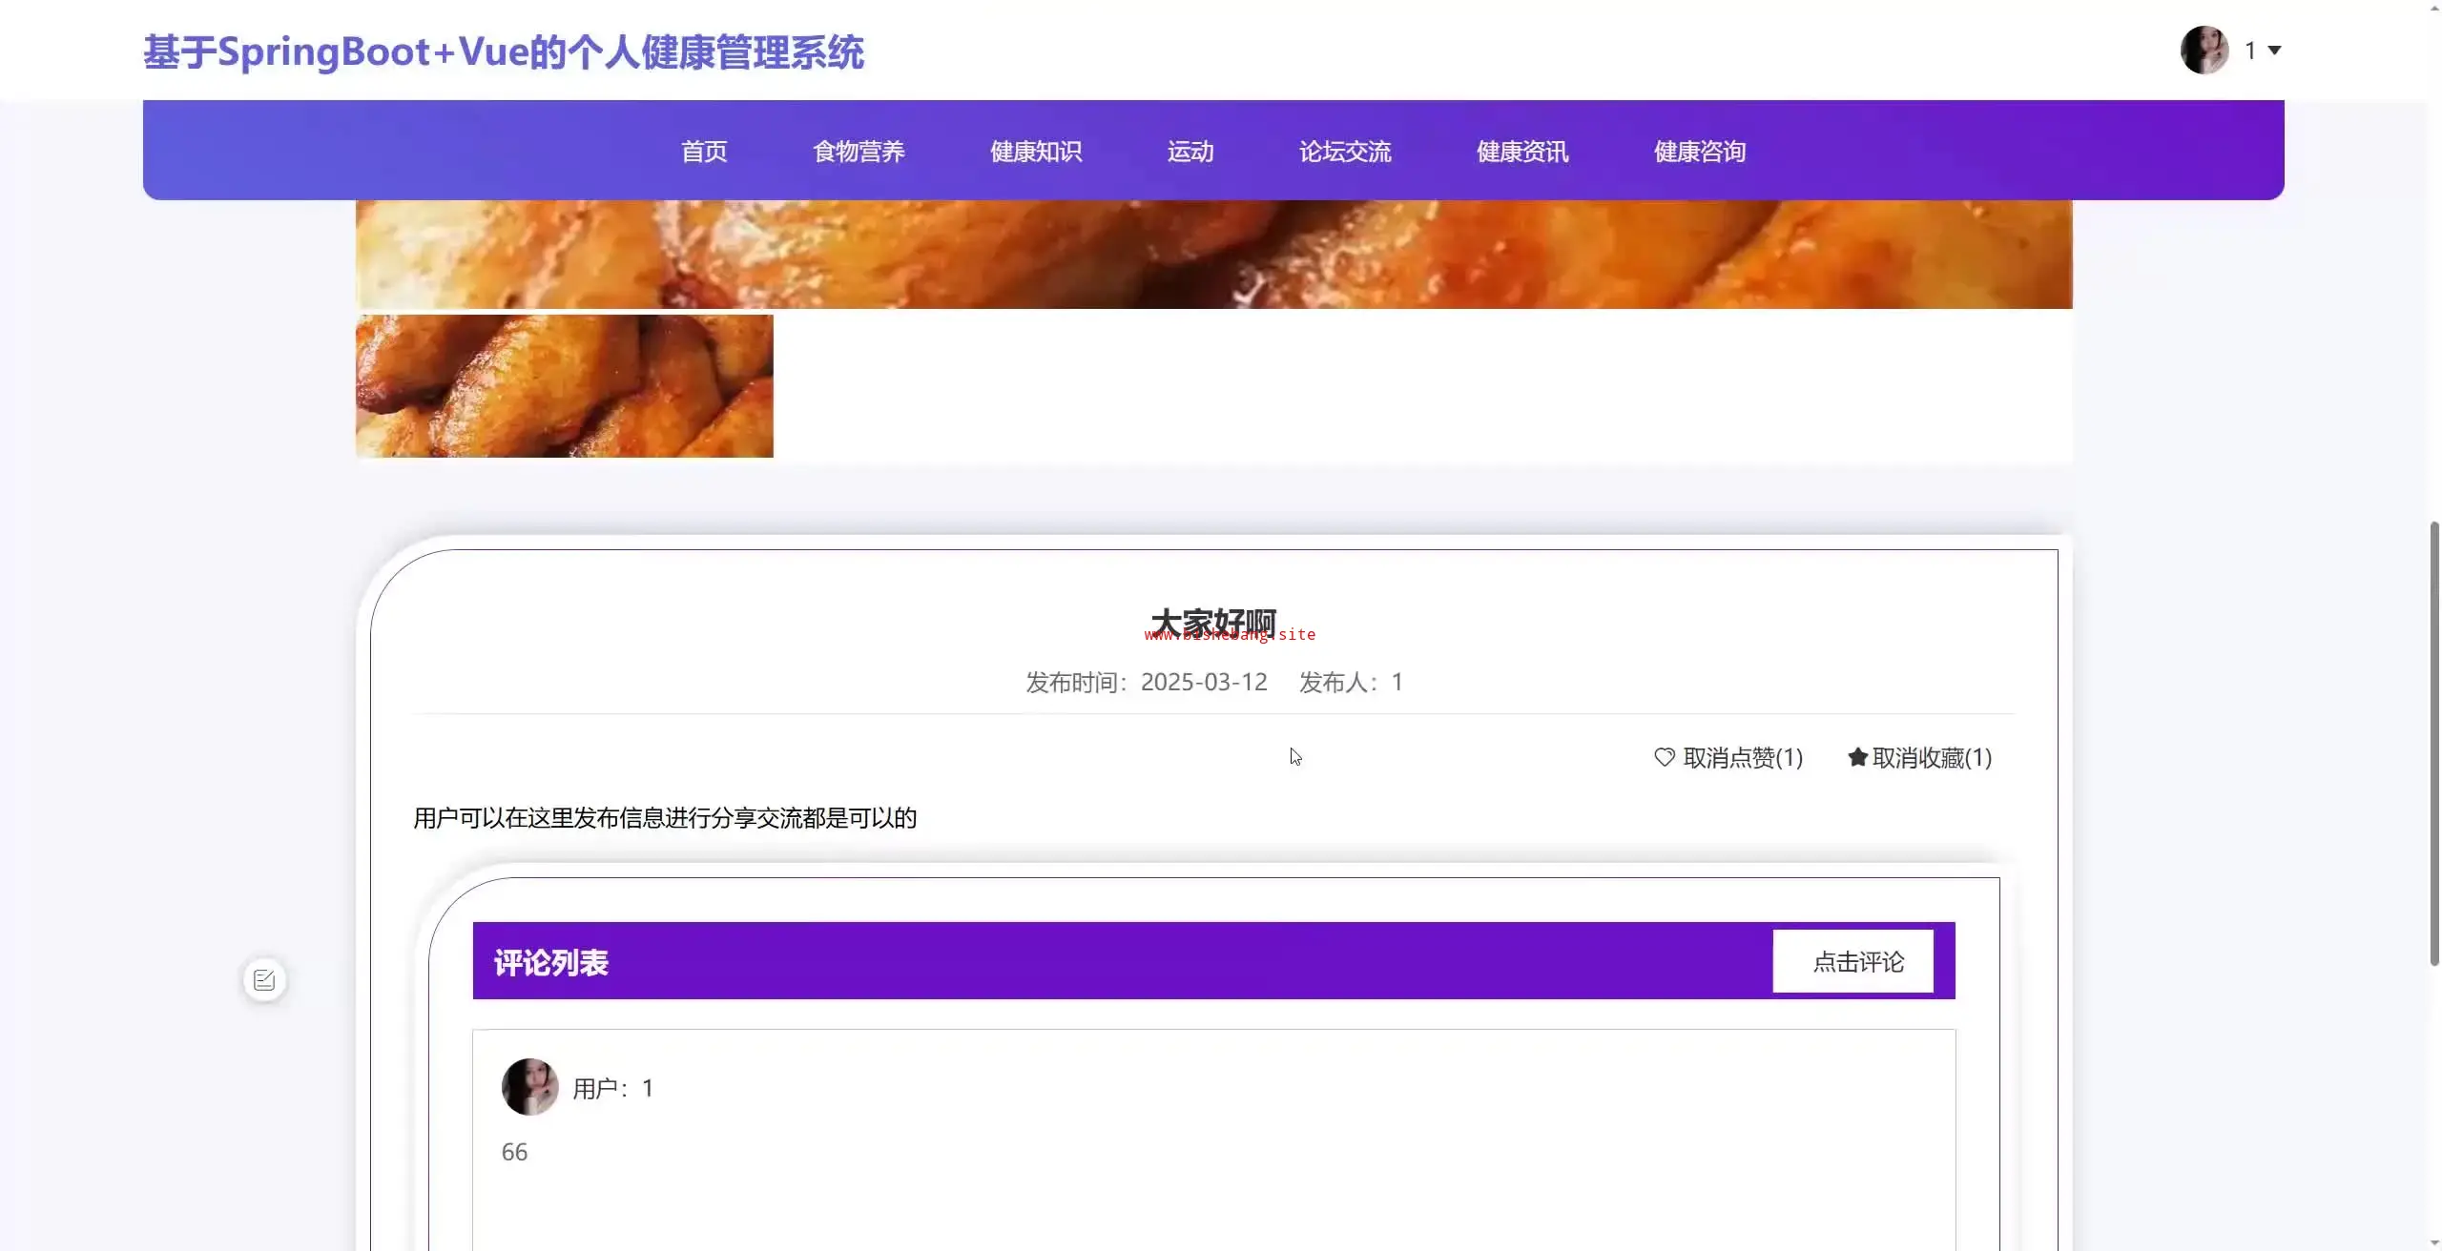Toggle 取消点赞(1) like status

1742,758
